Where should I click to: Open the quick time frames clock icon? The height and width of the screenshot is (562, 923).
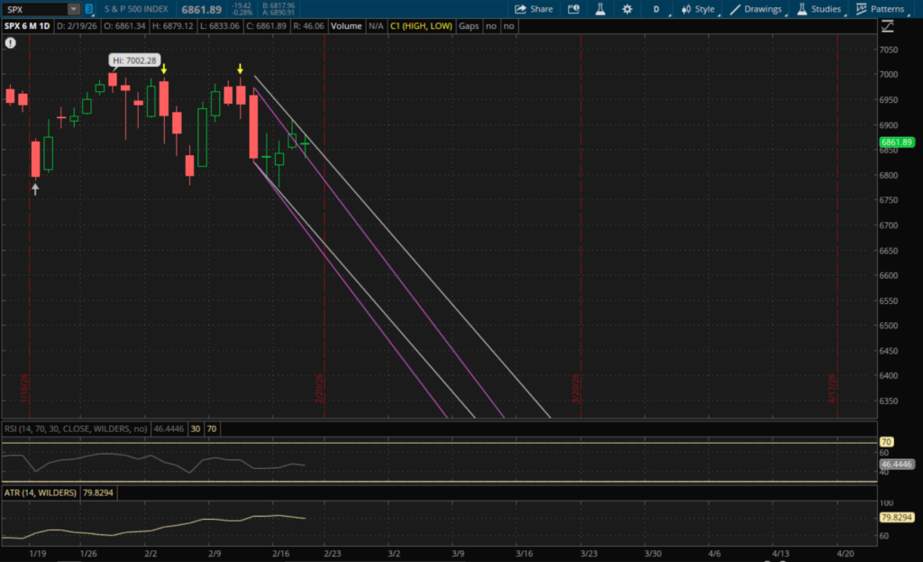(573, 9)
